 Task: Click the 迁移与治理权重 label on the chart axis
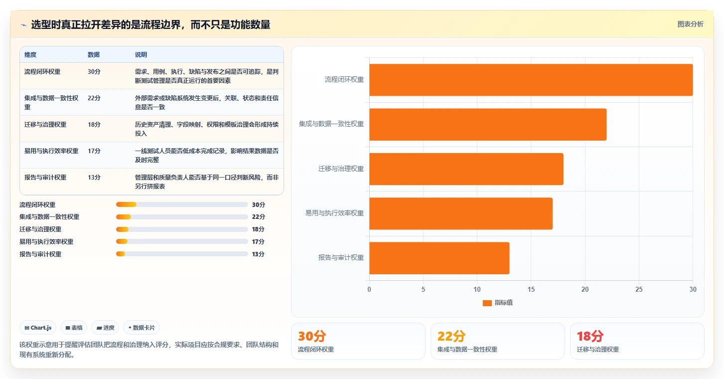tap(341, 169)
